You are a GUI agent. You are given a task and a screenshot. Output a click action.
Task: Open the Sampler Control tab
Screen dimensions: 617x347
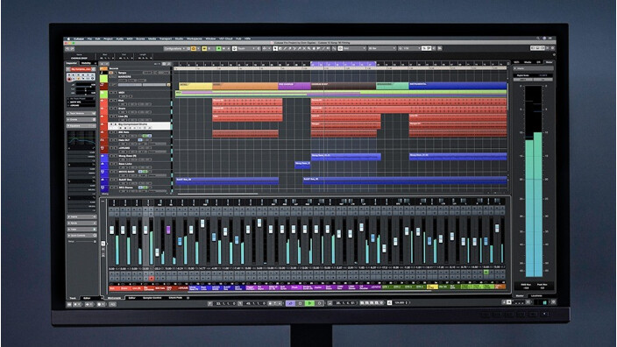click(152, 298)
